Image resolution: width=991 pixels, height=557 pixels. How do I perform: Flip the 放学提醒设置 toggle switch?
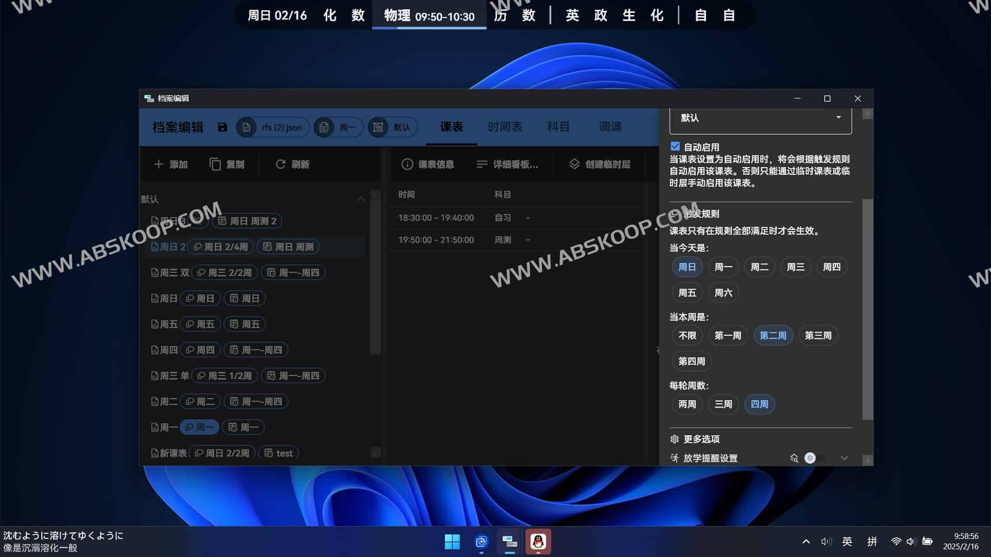click(x=810, y=458)
